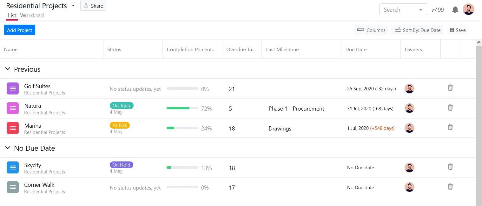
Task: Collapse the Previous group
Action: click(8, 69)
